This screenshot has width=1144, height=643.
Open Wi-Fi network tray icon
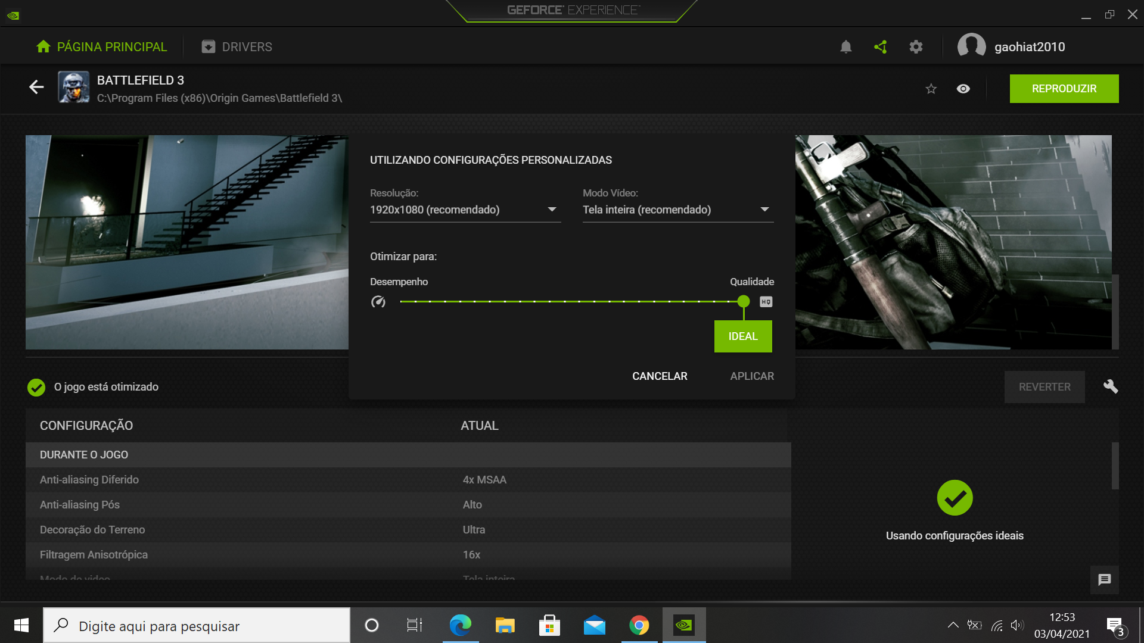(x=997, y=625)
